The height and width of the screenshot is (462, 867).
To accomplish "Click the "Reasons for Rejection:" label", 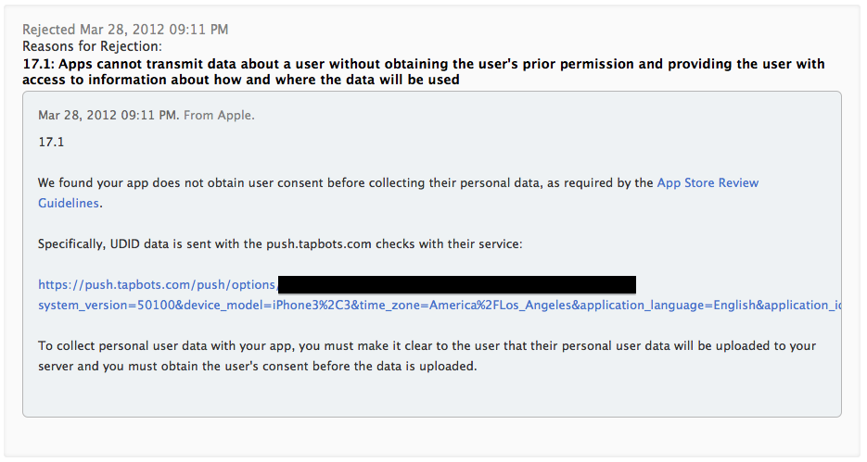I will coord(92,46).
